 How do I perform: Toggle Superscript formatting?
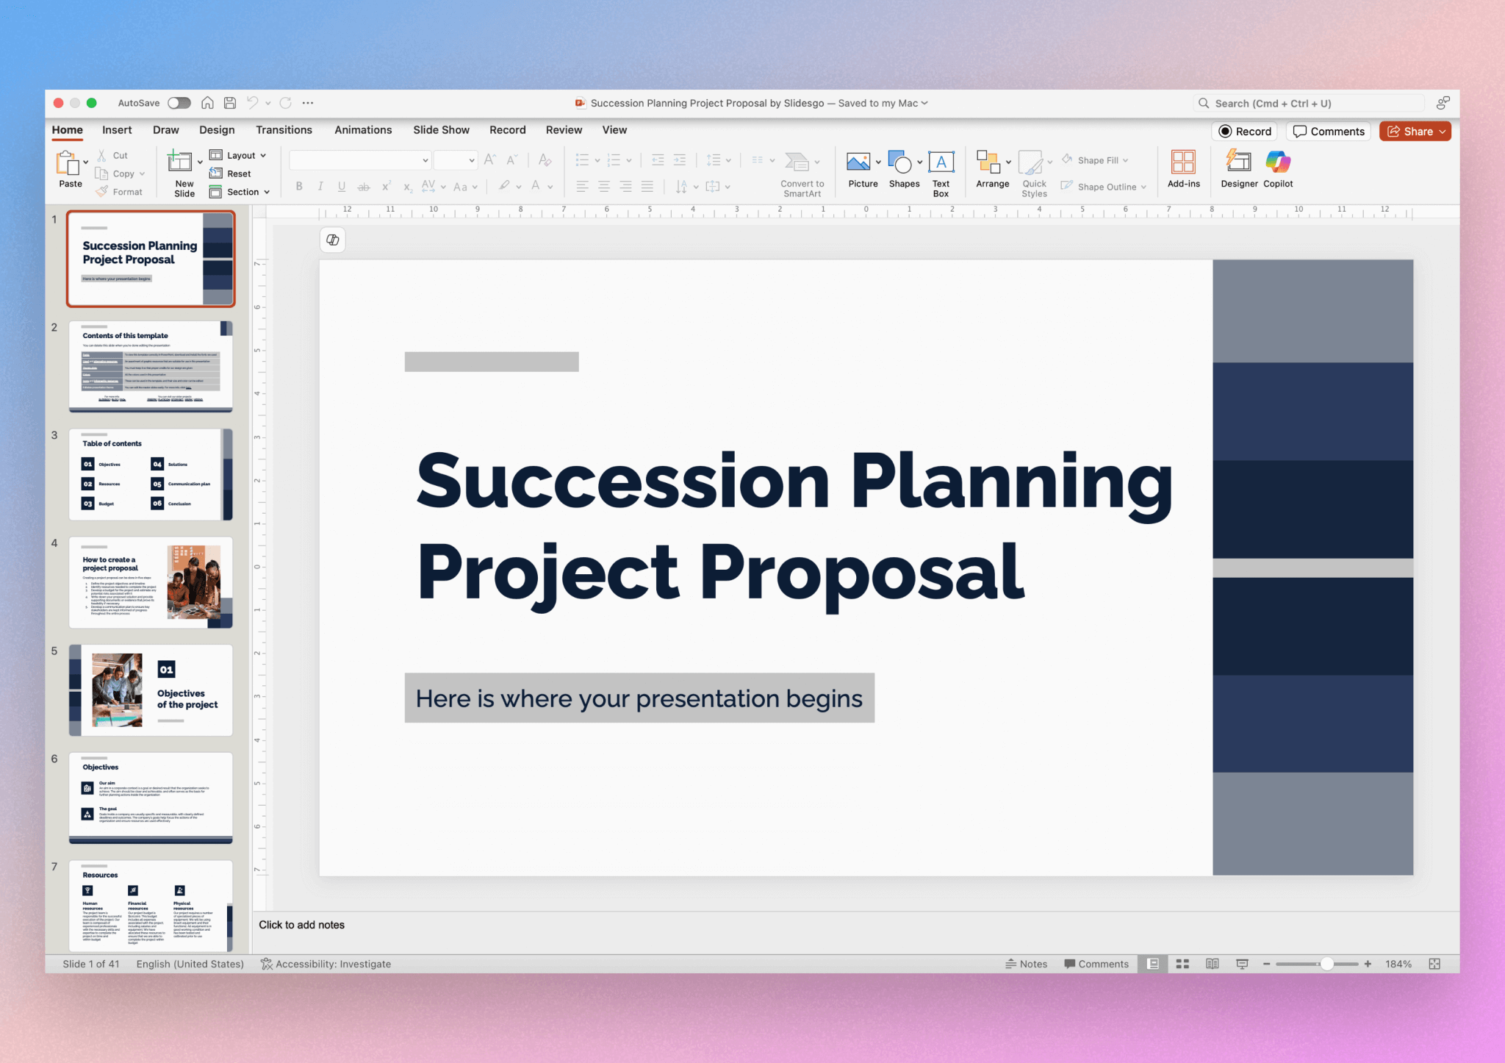[386, 187]
